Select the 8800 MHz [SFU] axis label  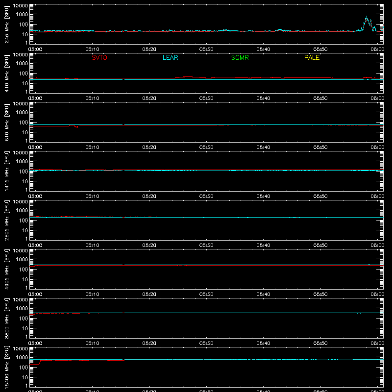[x=6, y=318]
